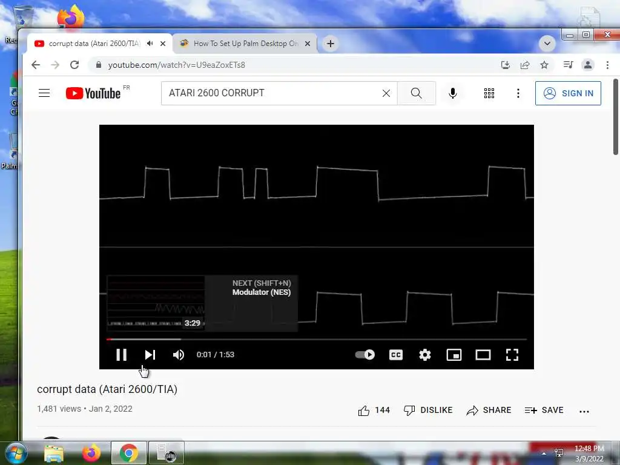Run search with magnifier button
Viewport: 620px width, 465px height.
tap(417, 93)
